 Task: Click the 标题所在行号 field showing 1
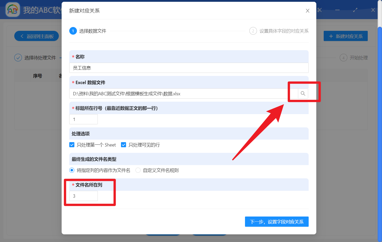tap(84, 119)
